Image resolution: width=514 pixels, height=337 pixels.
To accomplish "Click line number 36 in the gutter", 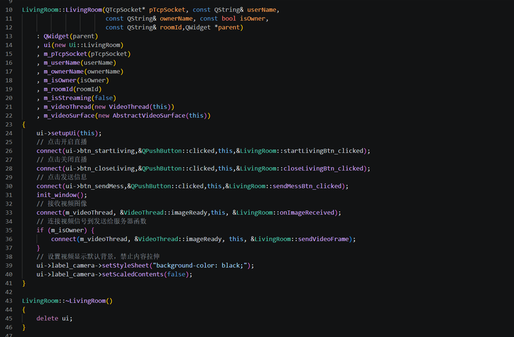I will pyautogui.click(x=9, y=239).
